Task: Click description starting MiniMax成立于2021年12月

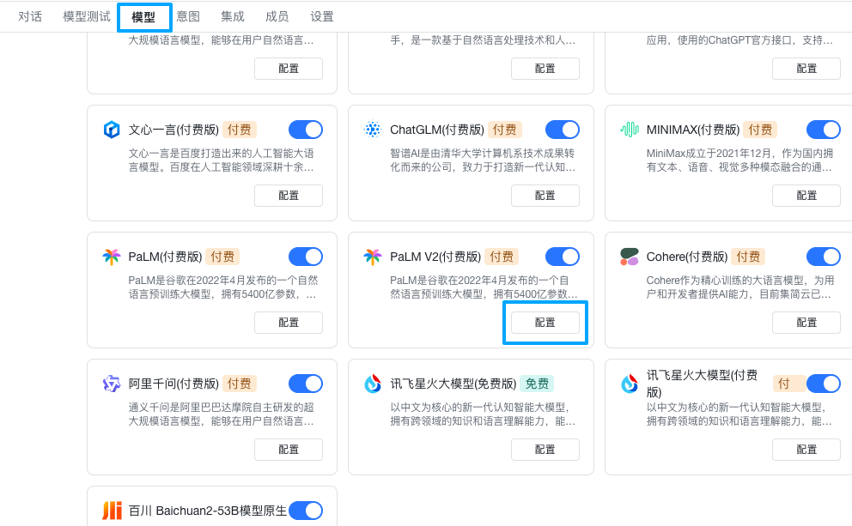Action: click(739, 160)
